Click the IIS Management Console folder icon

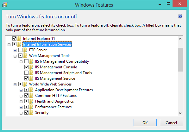point(31,67)
